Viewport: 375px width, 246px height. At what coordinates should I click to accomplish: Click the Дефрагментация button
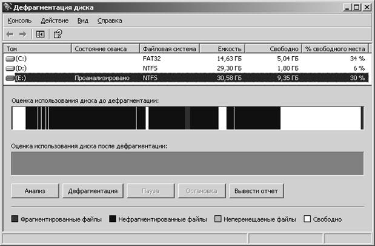tap(93, 191)
